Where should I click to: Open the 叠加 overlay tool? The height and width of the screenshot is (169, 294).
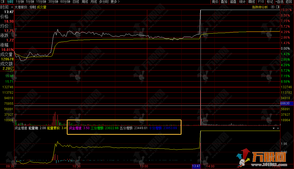(x=224, y=2)
